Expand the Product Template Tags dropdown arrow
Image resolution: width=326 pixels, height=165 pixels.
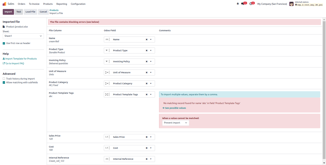click(151, 94)
